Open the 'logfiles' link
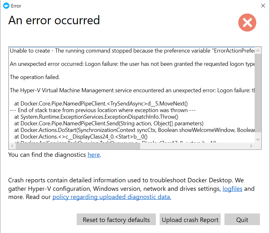This screenshot has height=233, width=270. click(233, 188)
